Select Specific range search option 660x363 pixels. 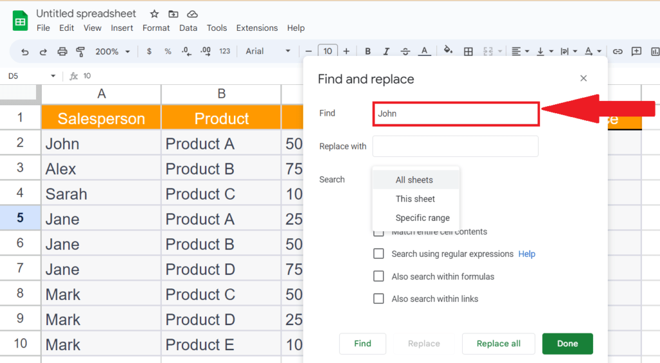(416, 218)
